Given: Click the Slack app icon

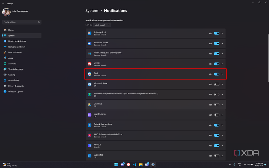Looking at the screenshot, I should (x=90, y=74).
